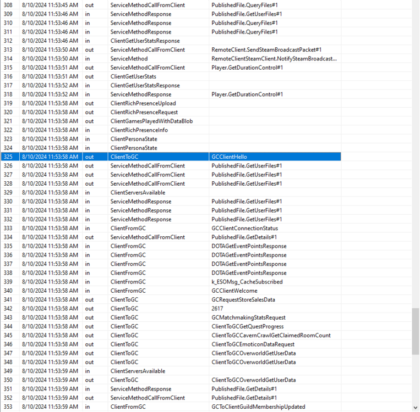Select the ClientGamesPlayedWithDataBlob entry
Image resolution: width=420 pixels, height=412 pixels.
tap(151, 121)
